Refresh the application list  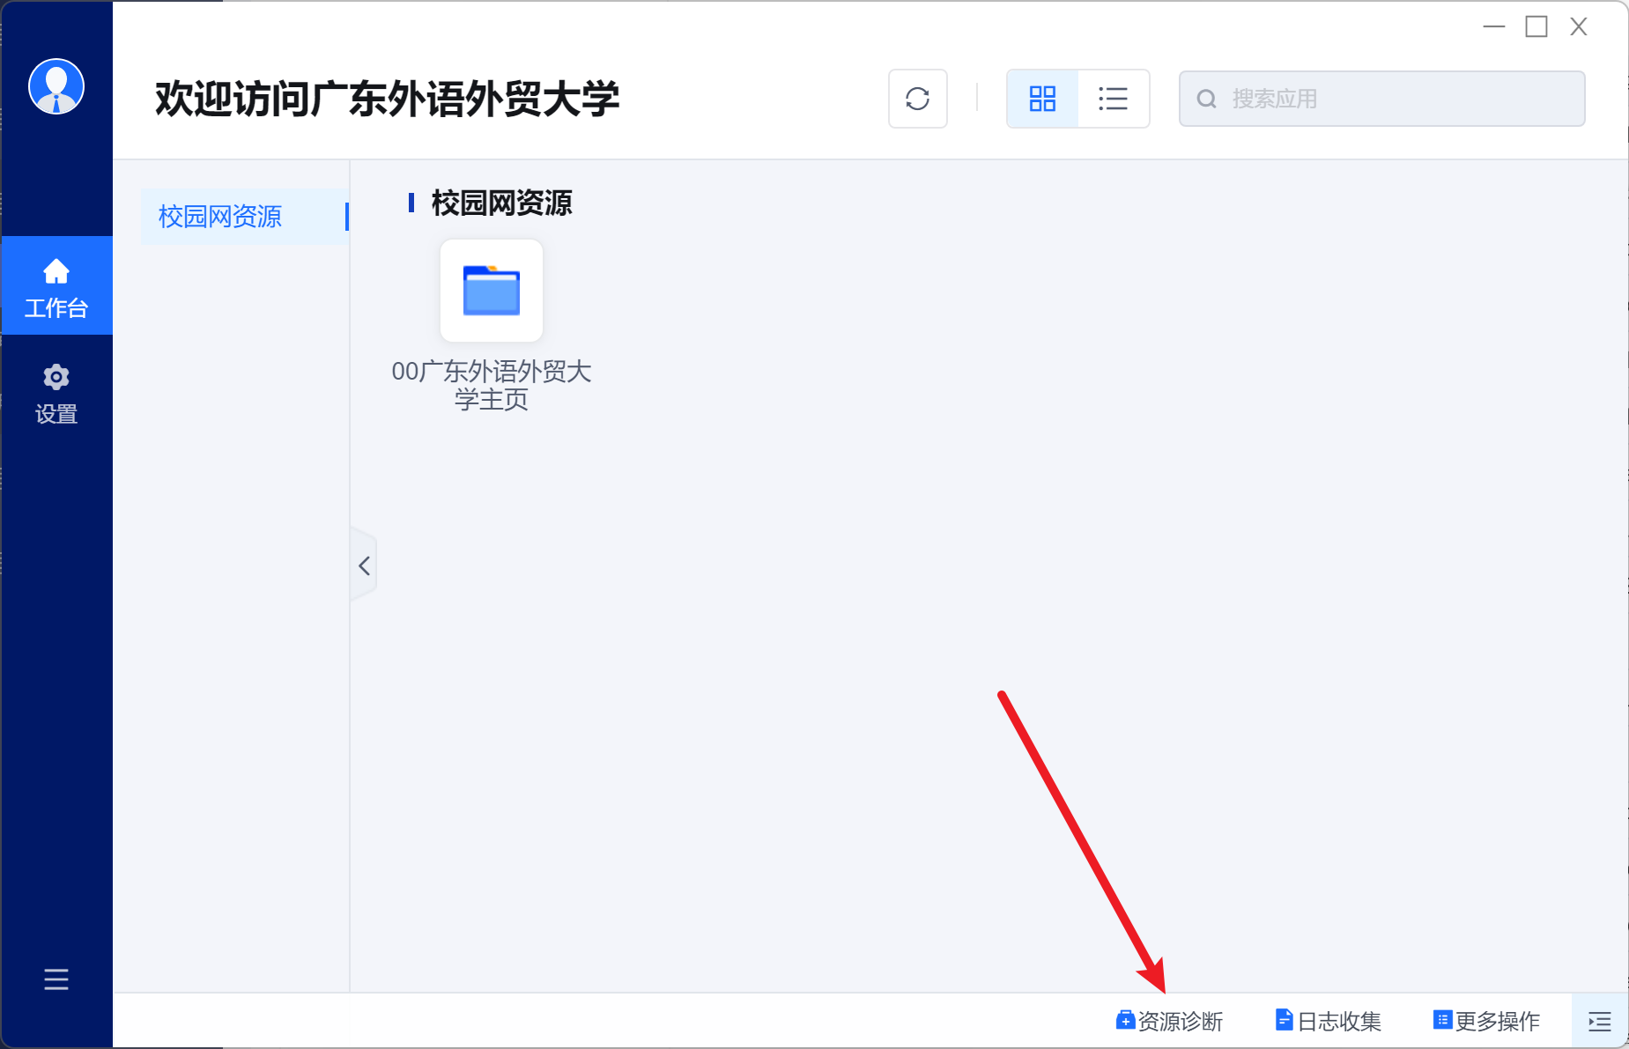click(917, 99)
